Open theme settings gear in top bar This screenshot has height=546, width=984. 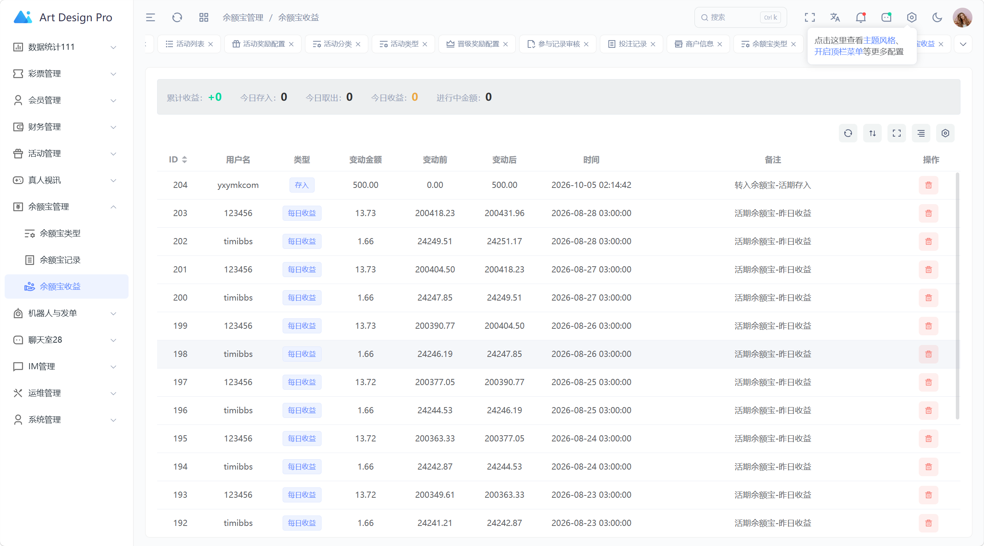(x=912, y=17)
